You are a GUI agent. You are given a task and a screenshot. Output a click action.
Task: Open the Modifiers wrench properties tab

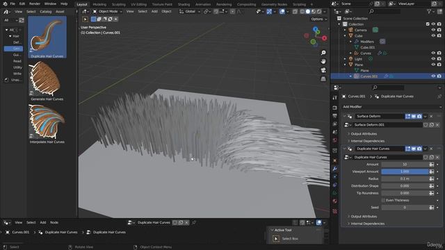[335, 169]
